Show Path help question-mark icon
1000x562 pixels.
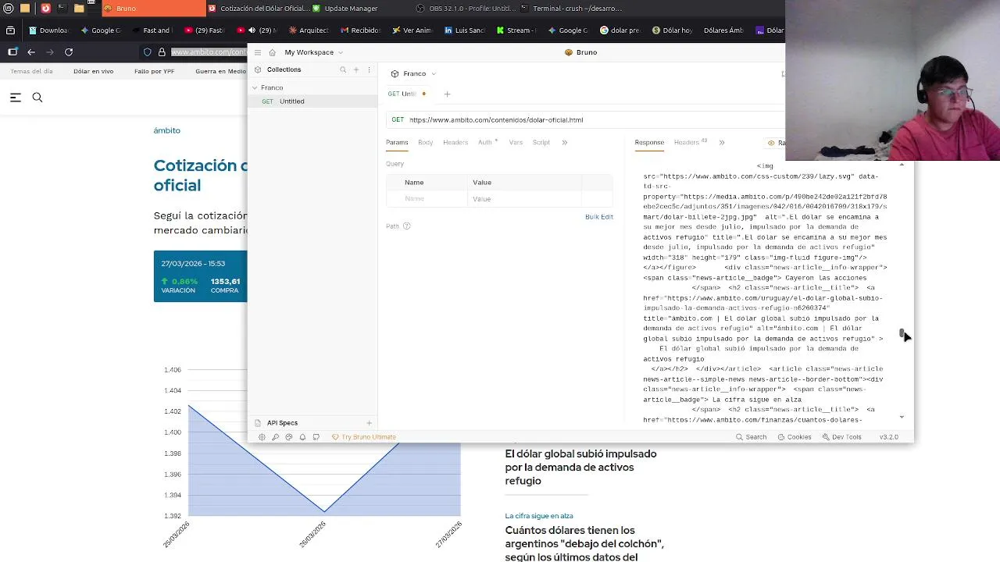tap(406, 226)
